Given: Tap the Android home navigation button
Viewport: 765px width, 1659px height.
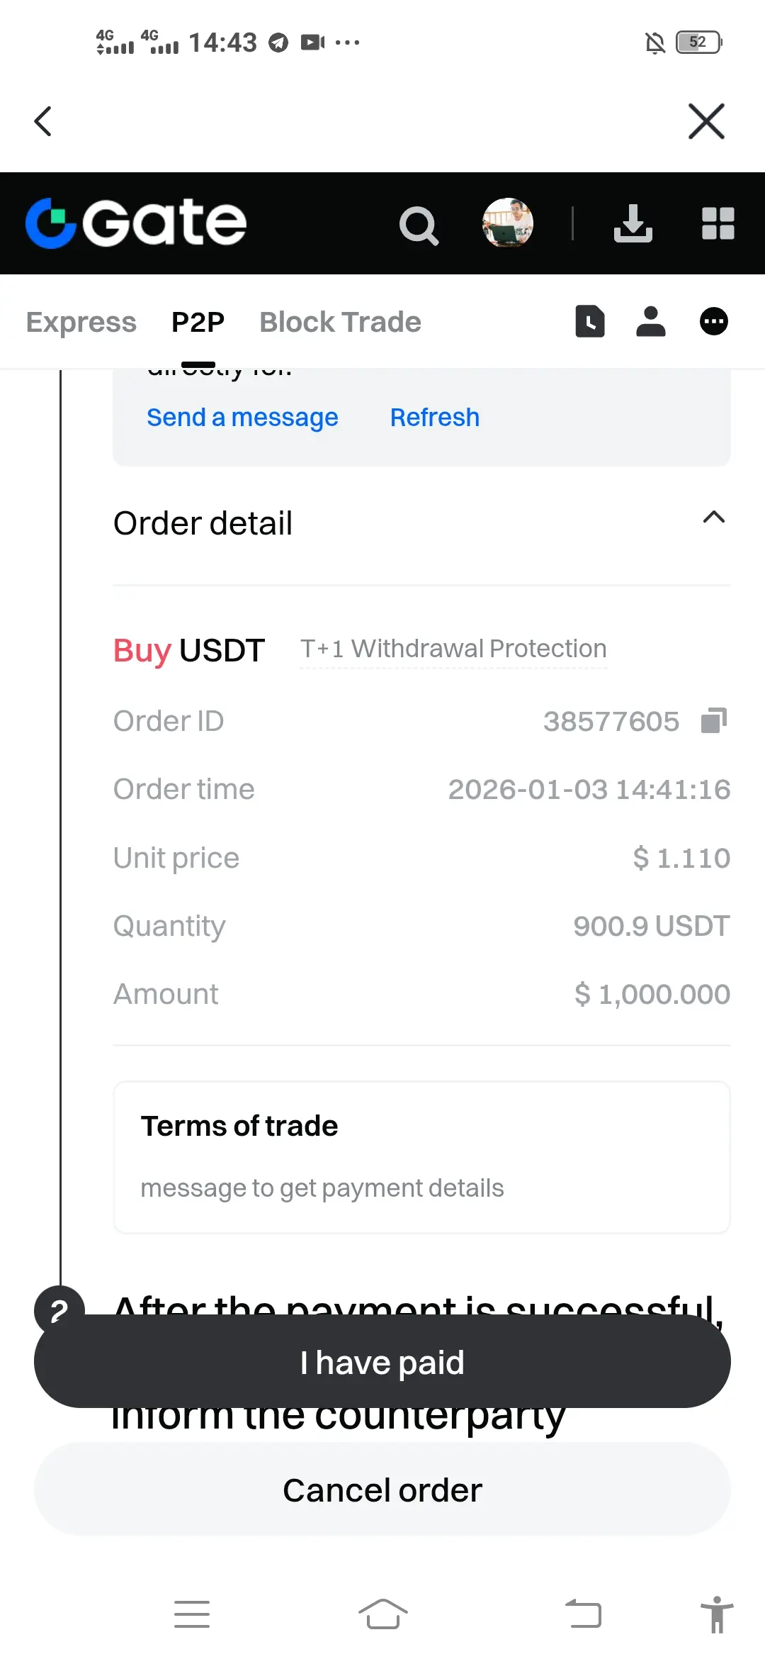Looking at the screenshot, I should 383,1614.
